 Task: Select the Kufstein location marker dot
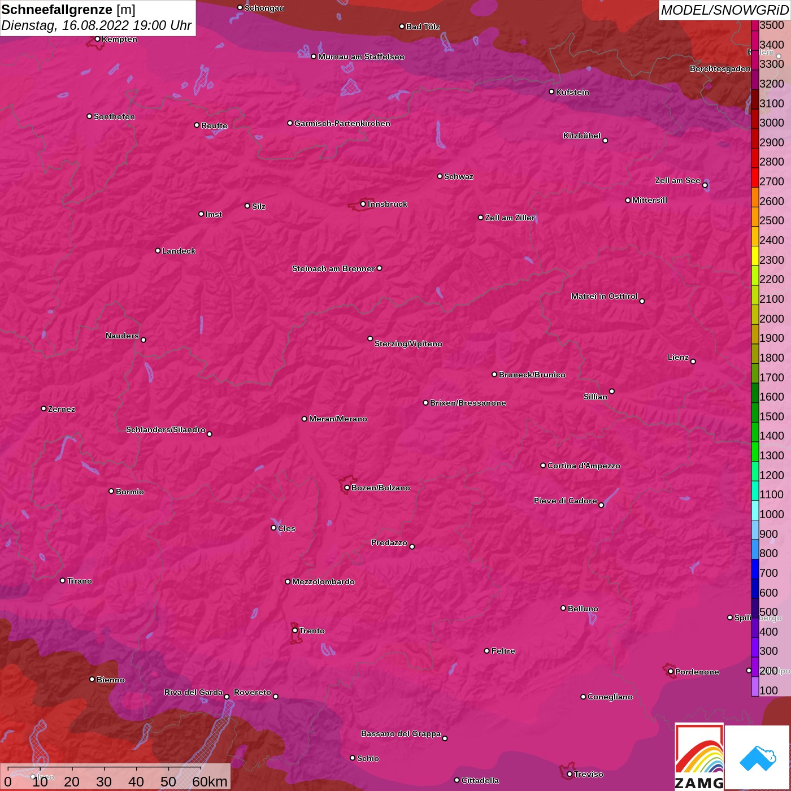click(x=551, y=92)
